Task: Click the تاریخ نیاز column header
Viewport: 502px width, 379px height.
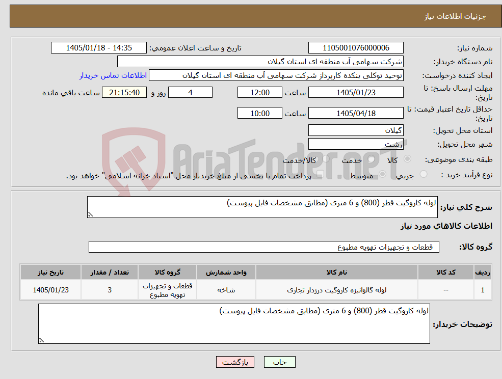Action: click(x=50, y=273)
